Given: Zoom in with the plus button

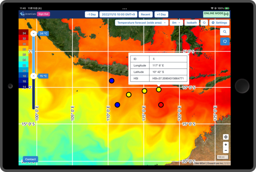Looking at the screenshot, I should [x=226, y=144].
